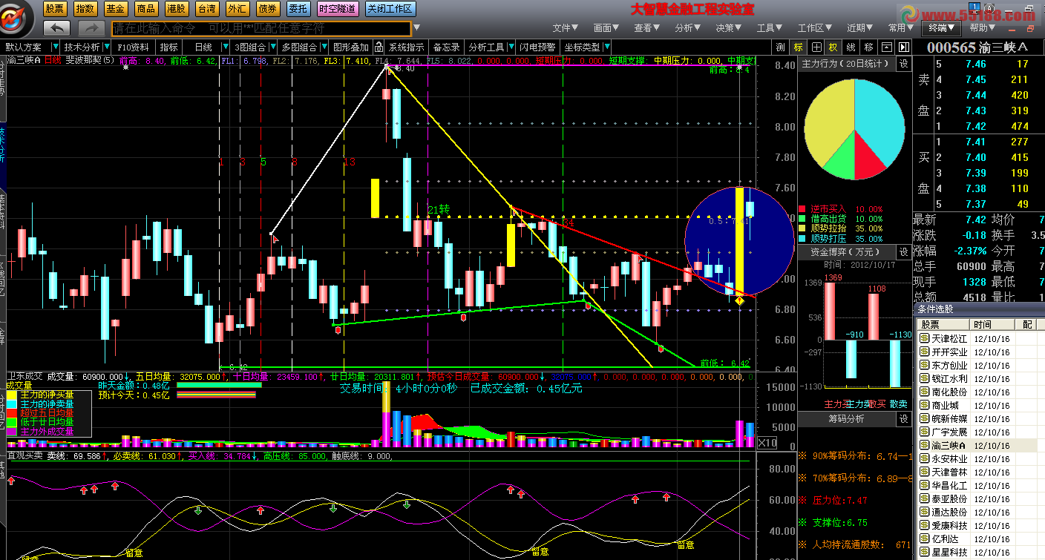Image resolution: width=1045 pixels, height=560 pixels.
Task: Open the 默认方案 dropdown arrow
Action: click(x=54, y=47)
